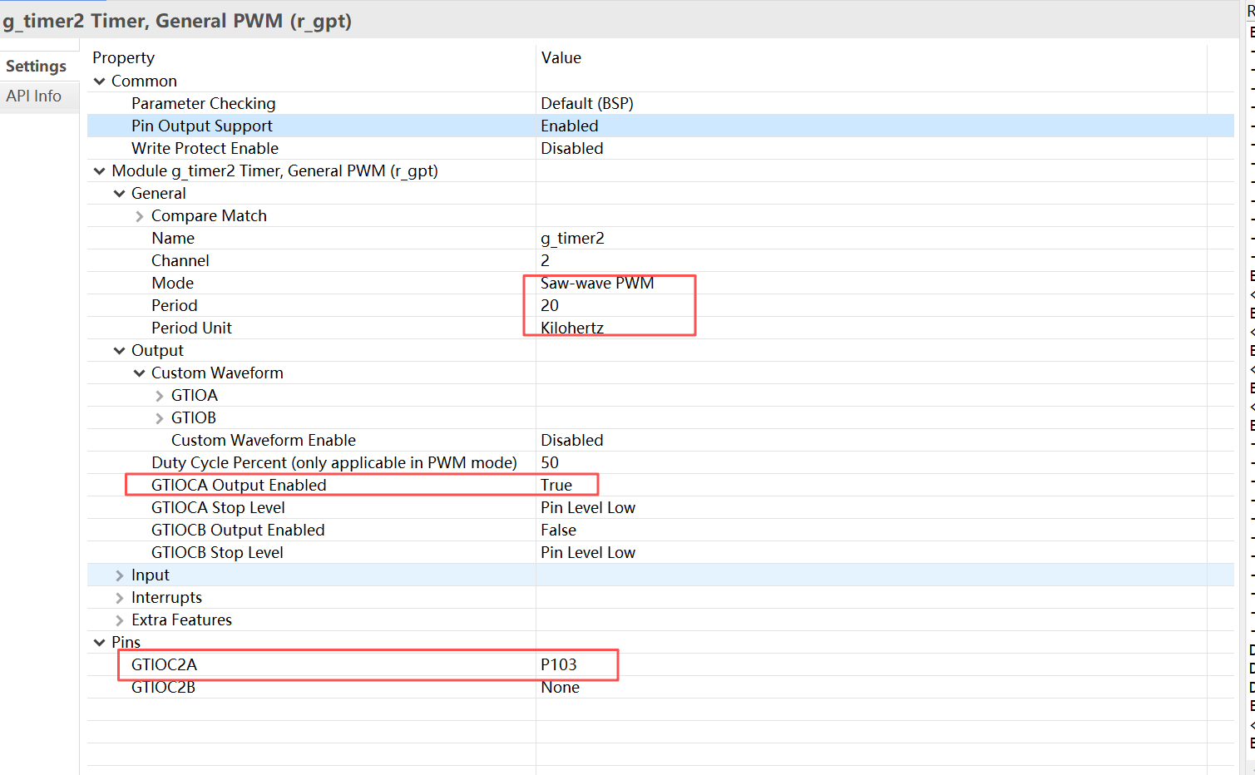Click the Enabled value of Pin Output Support
Viewport: 1255px width, 775px height.
tap(570, 126)
